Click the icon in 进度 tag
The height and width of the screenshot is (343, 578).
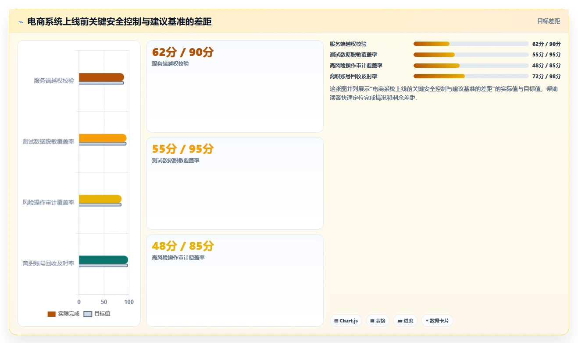[400, 321]
